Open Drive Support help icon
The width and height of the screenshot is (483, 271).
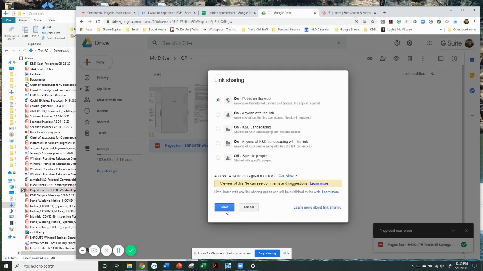coord(397,43)
